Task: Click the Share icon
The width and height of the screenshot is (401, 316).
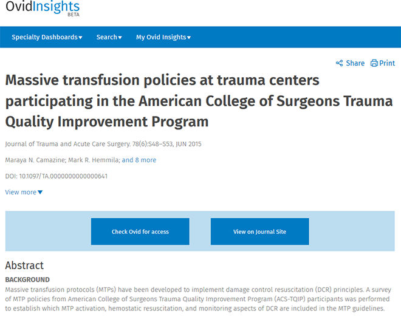Action: click(340, 63)
